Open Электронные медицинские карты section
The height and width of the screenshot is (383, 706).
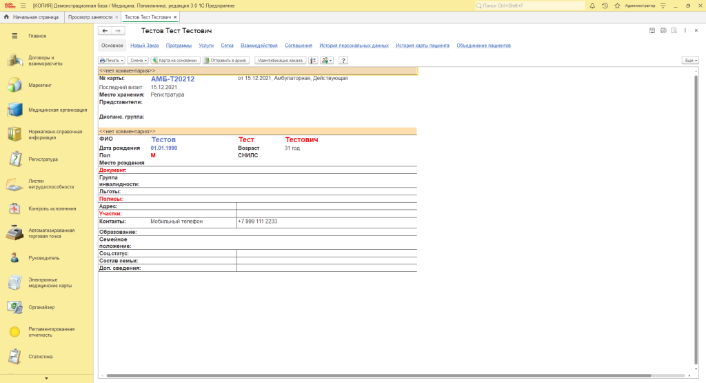50,282
